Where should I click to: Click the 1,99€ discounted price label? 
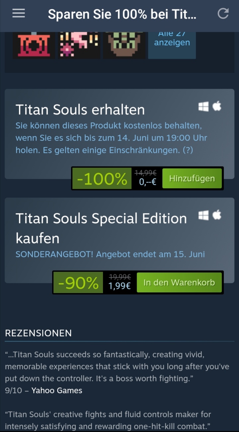(119, 286)
